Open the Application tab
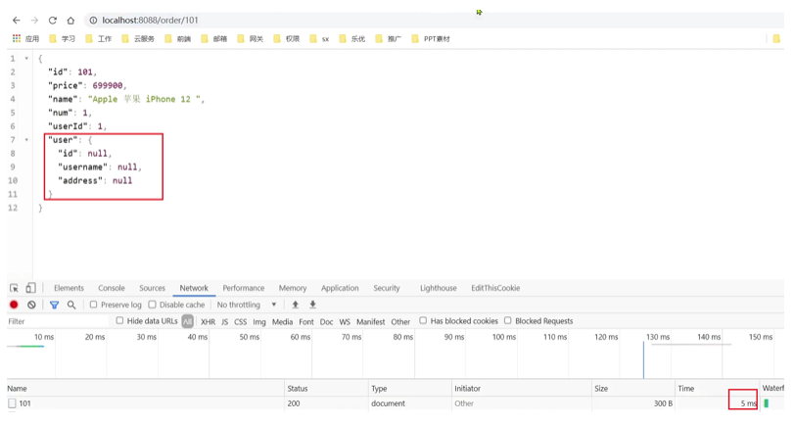Screen dimensions: 794x425 pyautogui.click(x=340, y=288)
